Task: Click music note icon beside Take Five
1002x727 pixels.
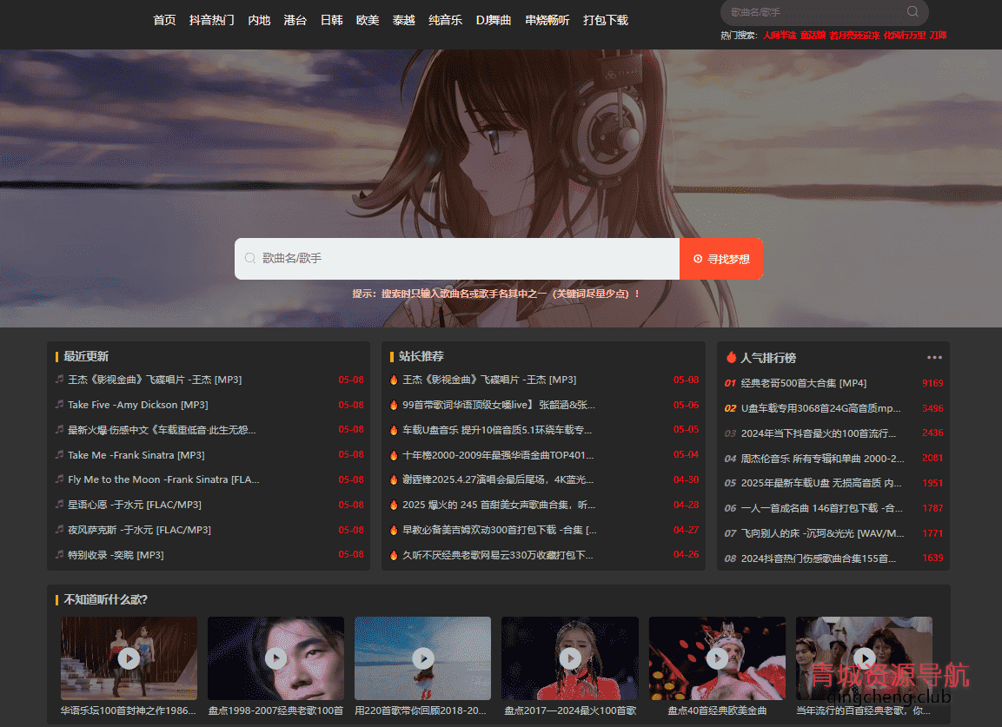Action: (59, 405)
